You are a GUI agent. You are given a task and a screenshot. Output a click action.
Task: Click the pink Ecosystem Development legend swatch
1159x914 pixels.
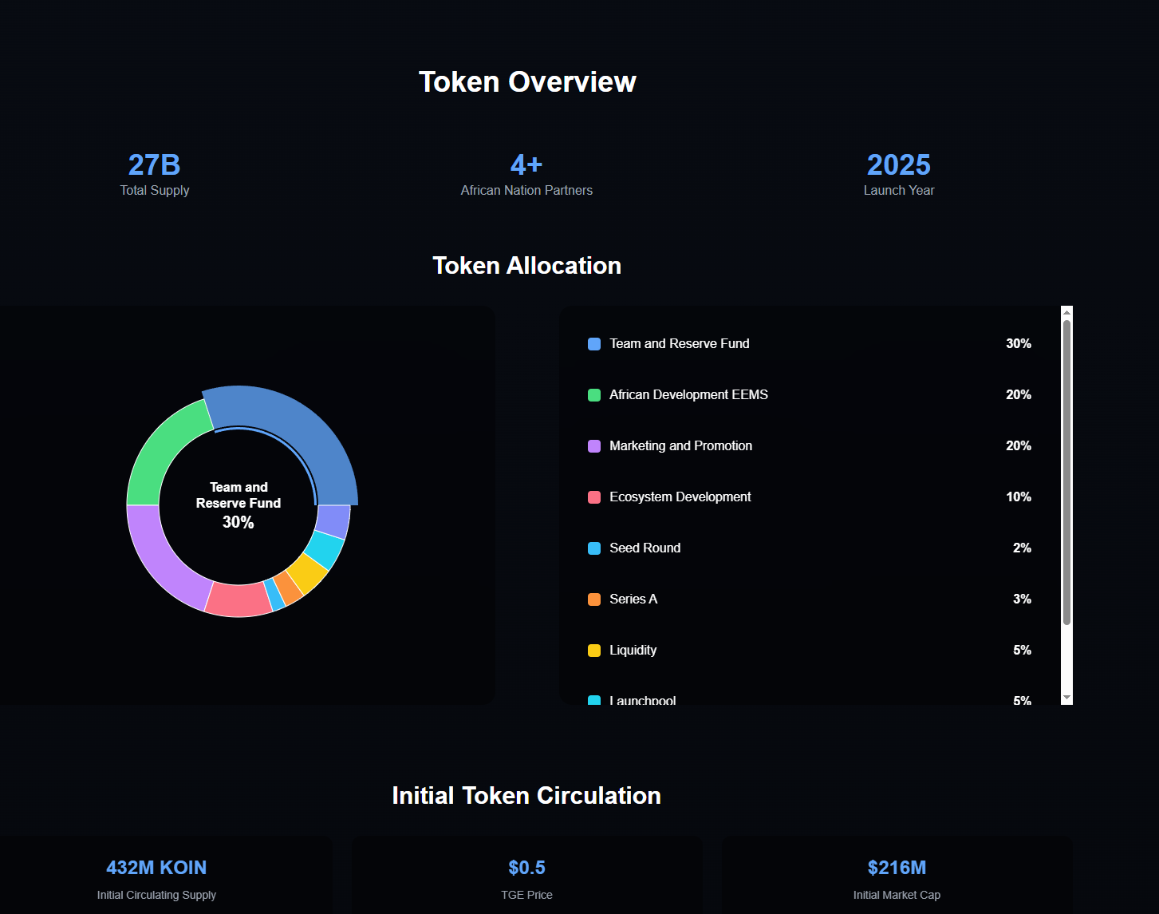pos(594,497)
